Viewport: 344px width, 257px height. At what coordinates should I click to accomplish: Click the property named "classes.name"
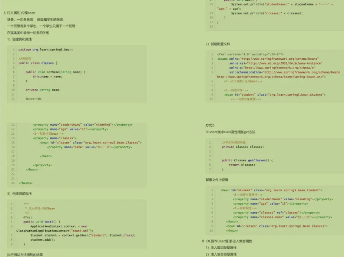(x=282, y=217)
